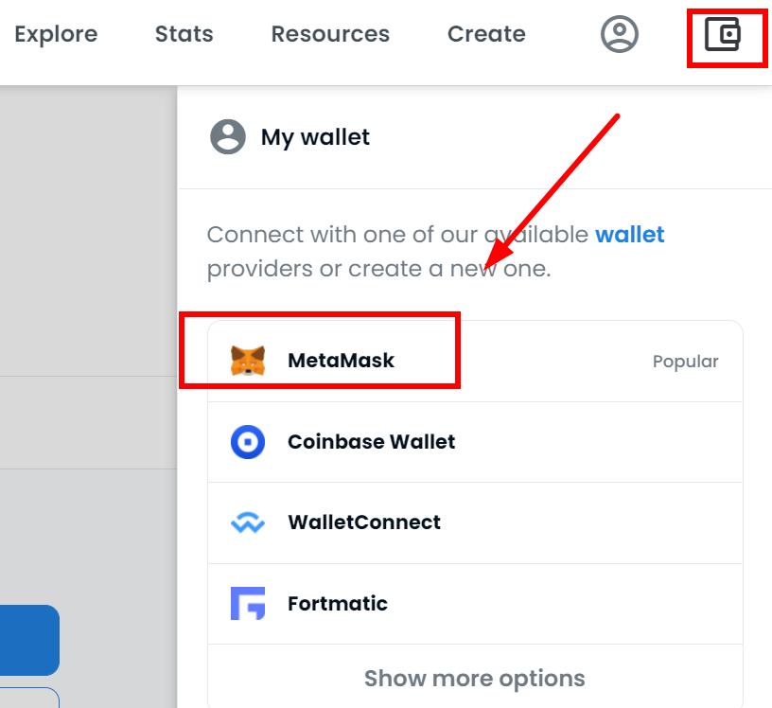Open the account profile icon in navbar
This screenshot has height=708, width=772.
coord(620,34)
